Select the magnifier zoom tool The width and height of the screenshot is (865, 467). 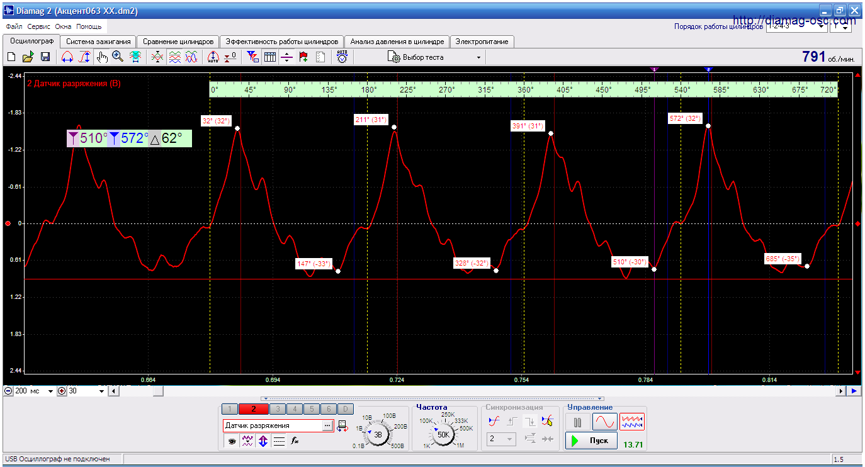coord(118,57)
